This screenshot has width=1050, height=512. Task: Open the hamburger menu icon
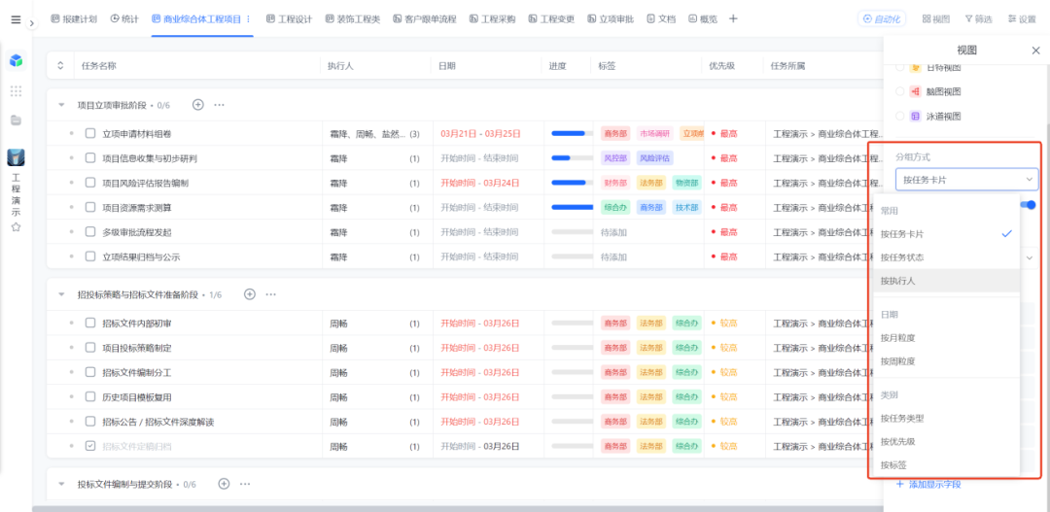click(17, 19)
